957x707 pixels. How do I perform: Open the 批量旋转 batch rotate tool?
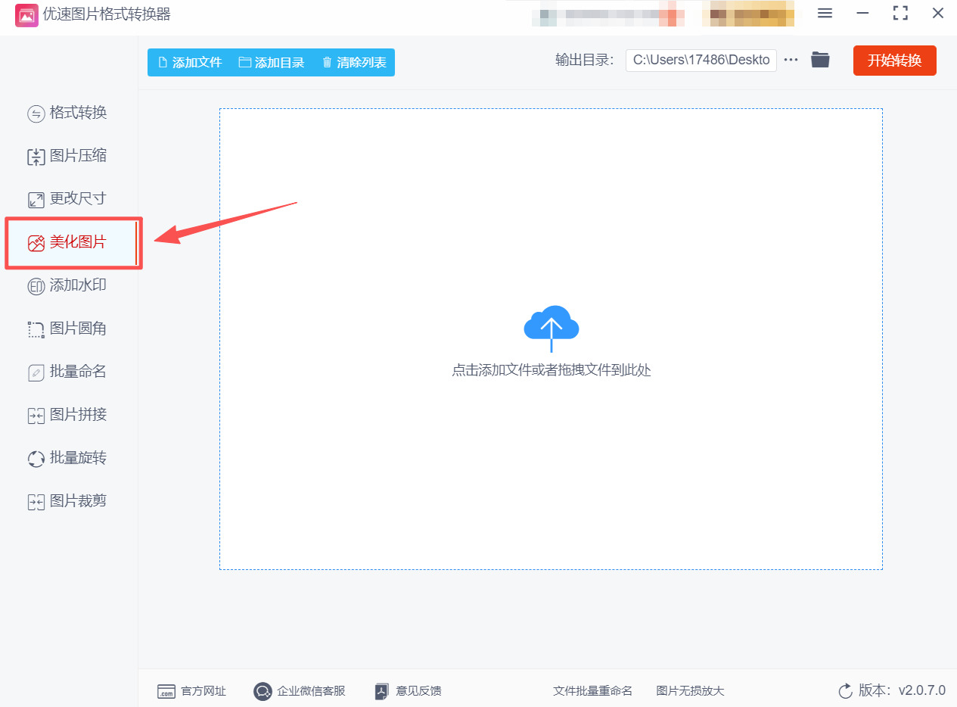68,457
